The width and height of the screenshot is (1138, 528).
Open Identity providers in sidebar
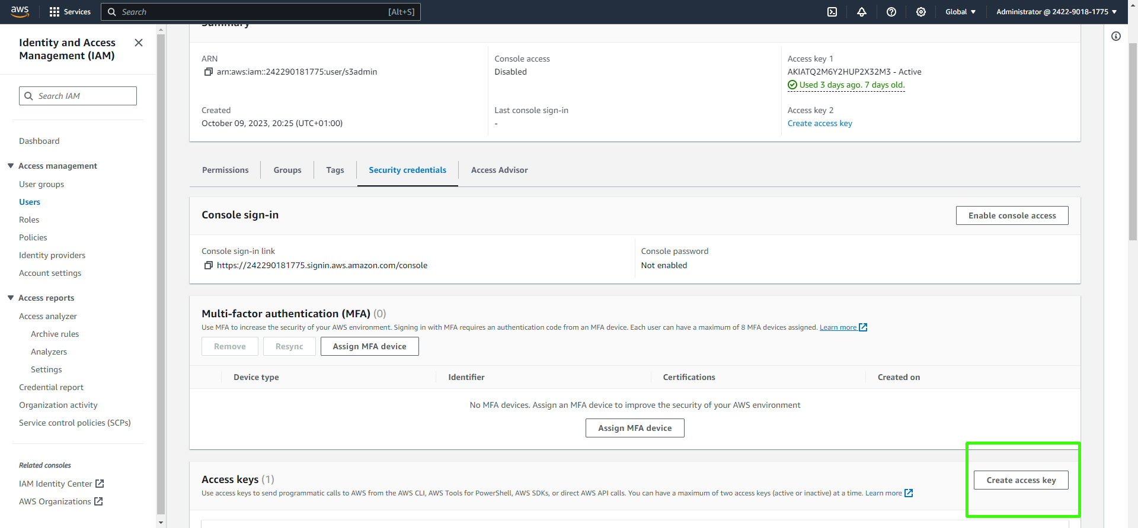click(x=52, y=255)
